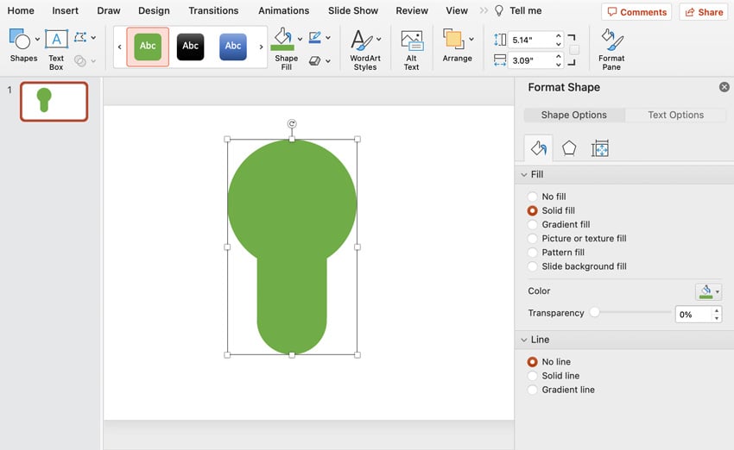This screenshot has width=734, height=450.
Task: Insert a Text Box from the ribbon
Action: 56,41
